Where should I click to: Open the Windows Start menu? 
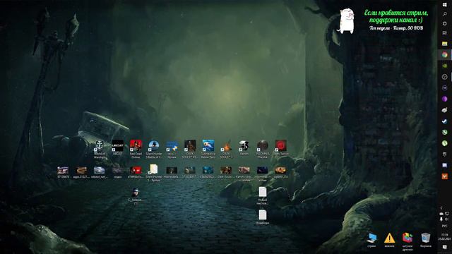click(445, 4)
